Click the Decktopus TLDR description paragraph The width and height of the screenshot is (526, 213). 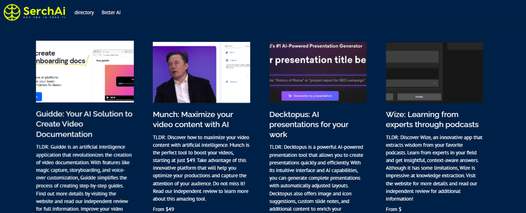click(x=316, y=178)
